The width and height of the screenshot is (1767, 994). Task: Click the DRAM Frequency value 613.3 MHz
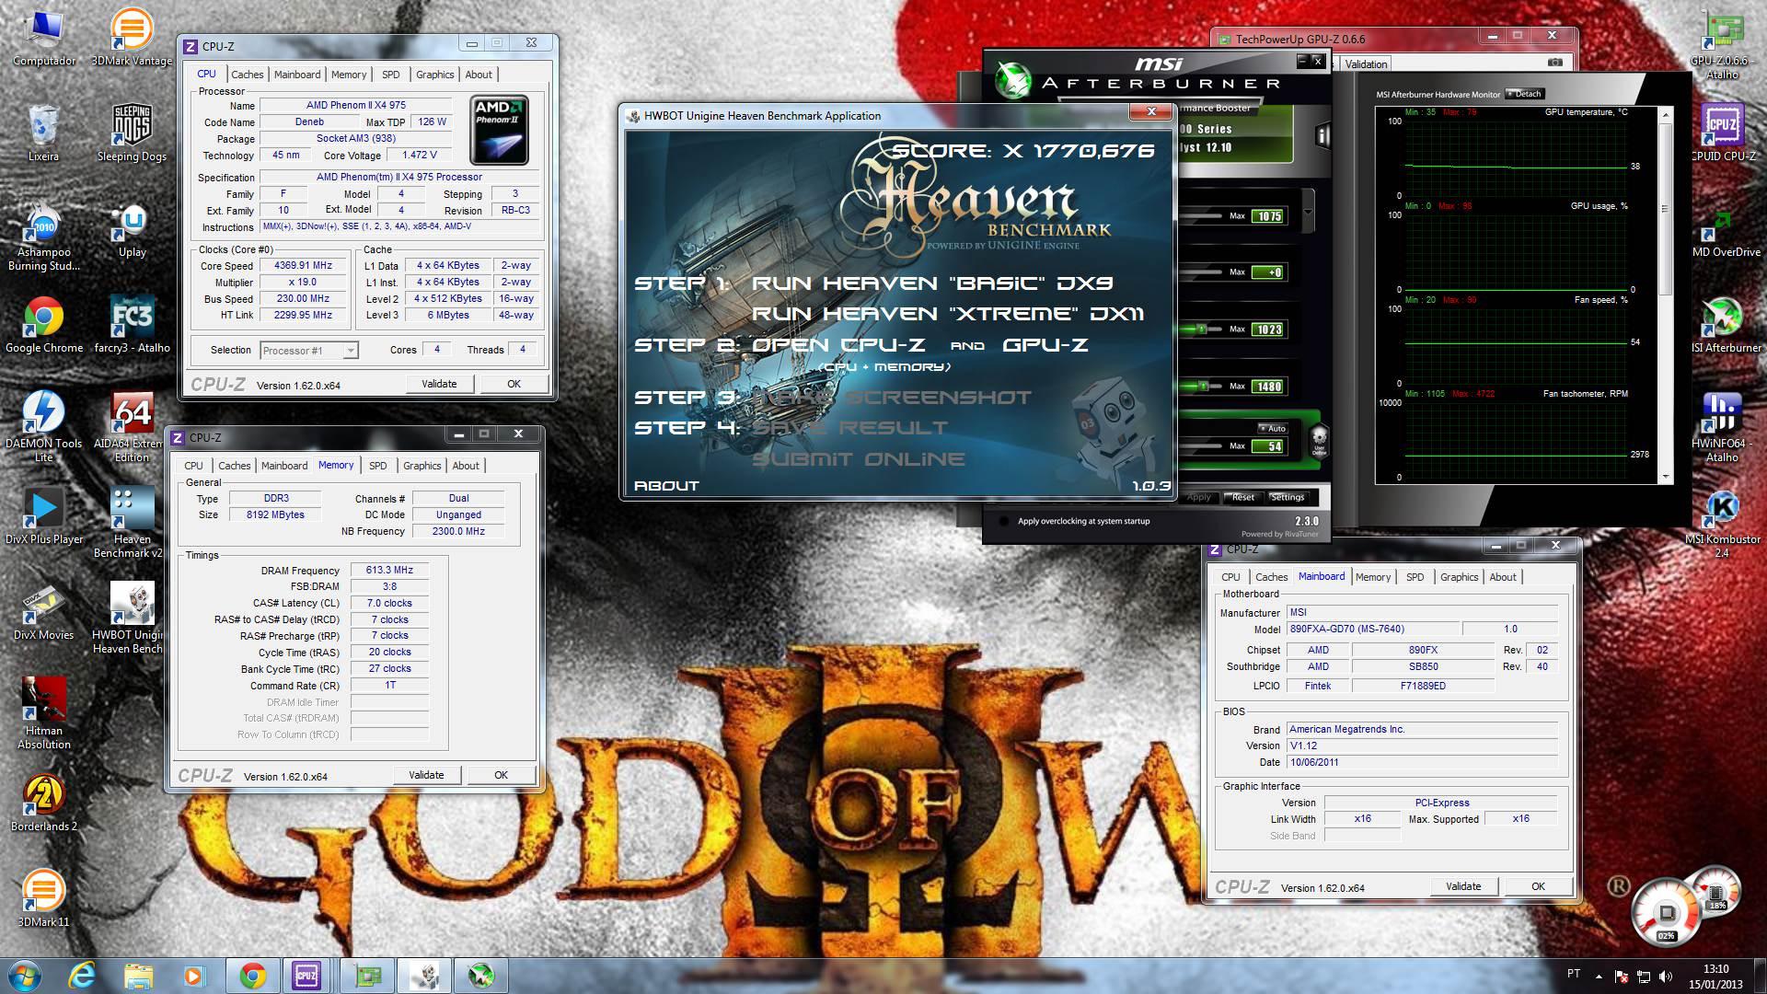(x=390, y=570)
